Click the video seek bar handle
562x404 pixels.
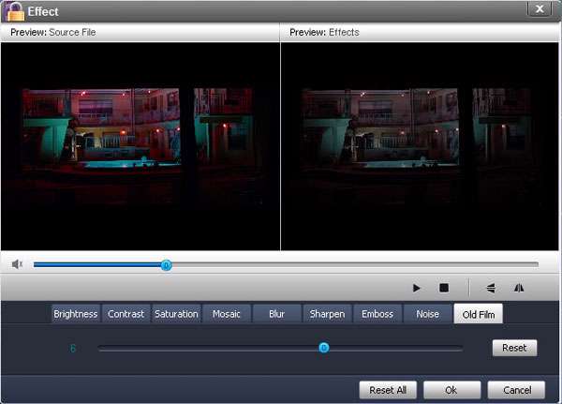tap(166, 265)
